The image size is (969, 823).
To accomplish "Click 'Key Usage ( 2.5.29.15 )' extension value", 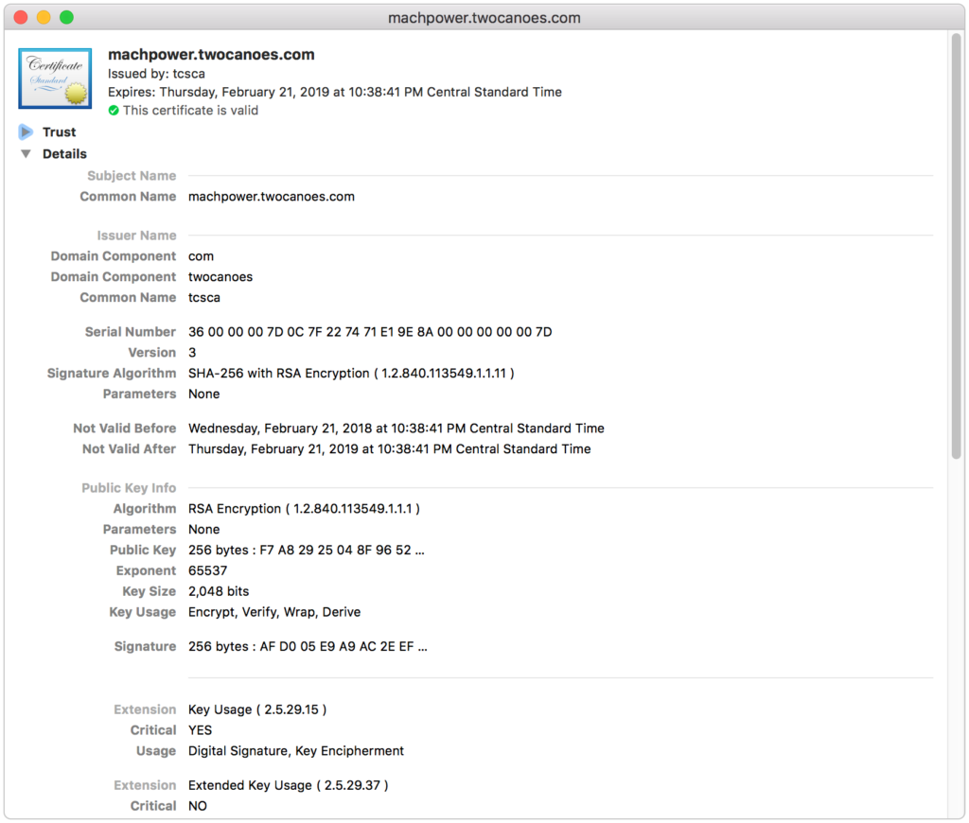I will (257, 709).
